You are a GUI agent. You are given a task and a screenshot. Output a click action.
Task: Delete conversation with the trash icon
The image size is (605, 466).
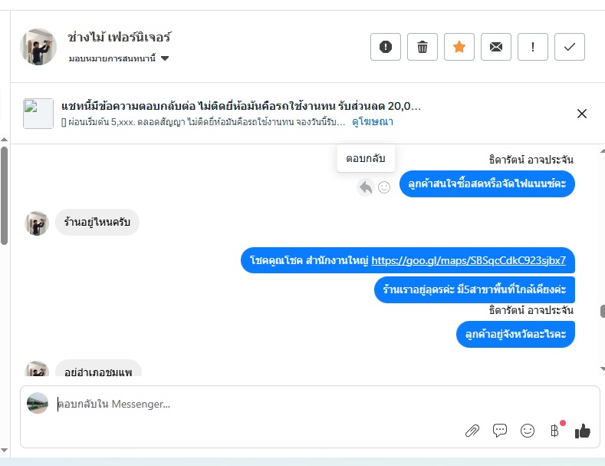pyautogui.click(x=423, y=47)
